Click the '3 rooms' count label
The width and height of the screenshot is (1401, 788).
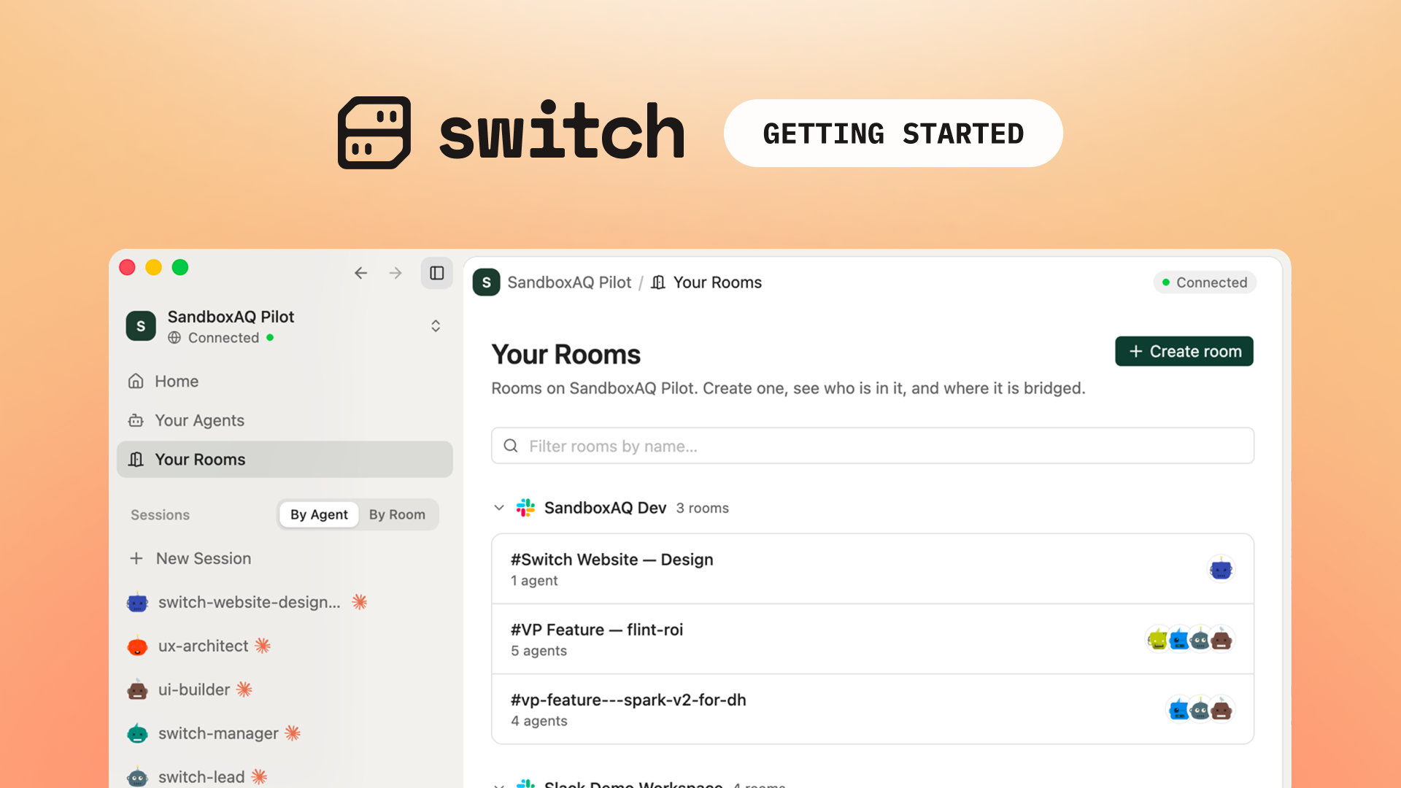[x=703, y=509]
